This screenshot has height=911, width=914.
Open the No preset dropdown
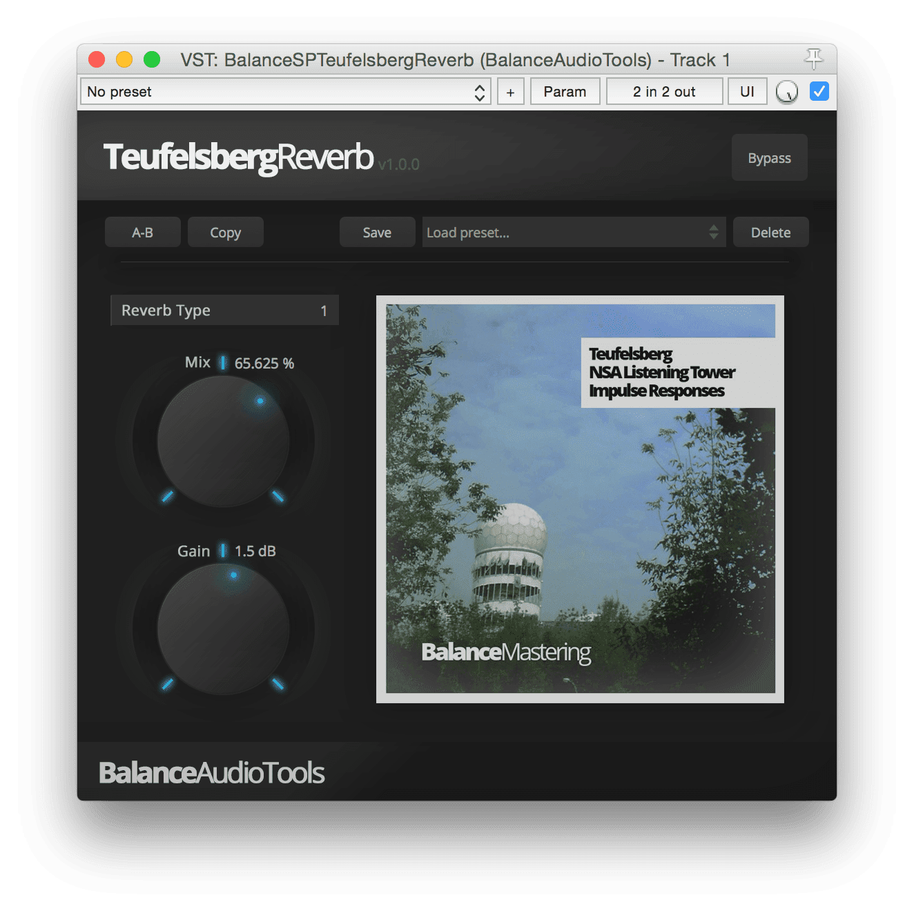[x=286, y=92]
